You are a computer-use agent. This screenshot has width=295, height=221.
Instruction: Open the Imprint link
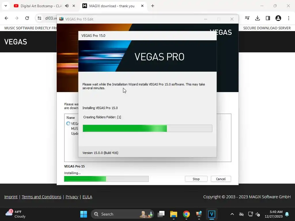pyautogui.click(x=11, y=197)
